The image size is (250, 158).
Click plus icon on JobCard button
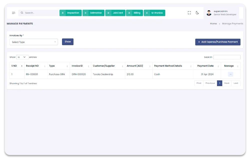pos(108,13)
